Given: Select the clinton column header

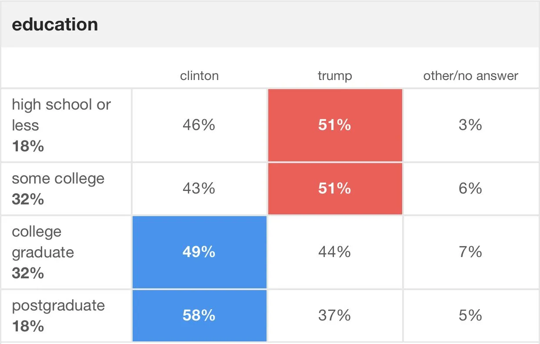Looking at the screenshot, I should coord(199,76).
